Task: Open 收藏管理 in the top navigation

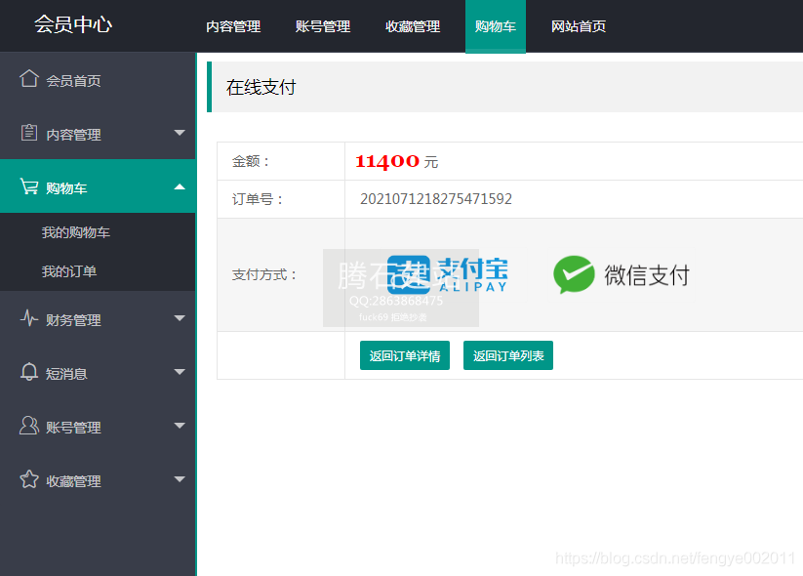Action: pos(413,26)
